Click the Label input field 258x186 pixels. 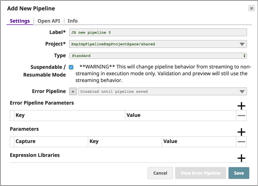[x=158, y=32]
